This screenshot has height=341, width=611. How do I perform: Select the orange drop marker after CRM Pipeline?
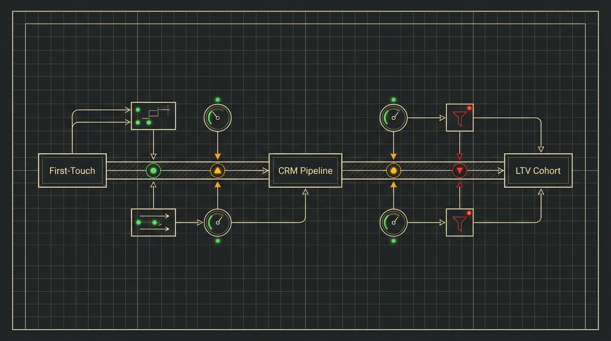tap(393, 170)
